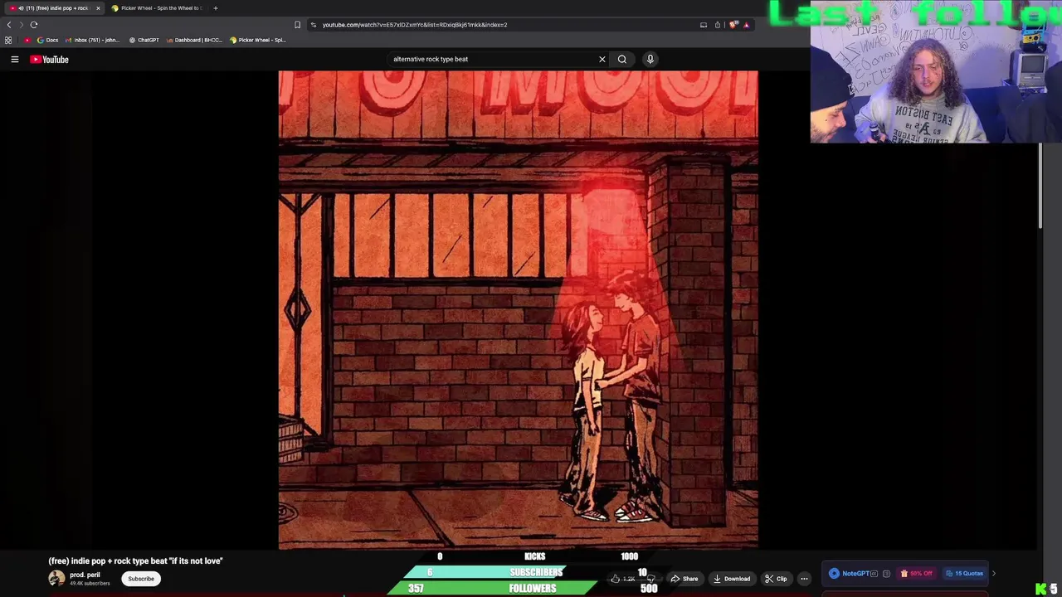The width and height of the screenshot is (1062, 597).
Task: Open the ChatGPT bookmark
Action: point(144,40)
